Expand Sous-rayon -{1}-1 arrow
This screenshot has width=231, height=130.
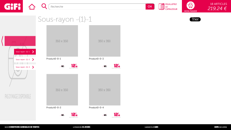pos(33,52)
